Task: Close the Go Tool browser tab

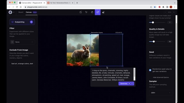Action: pos(73,3)
